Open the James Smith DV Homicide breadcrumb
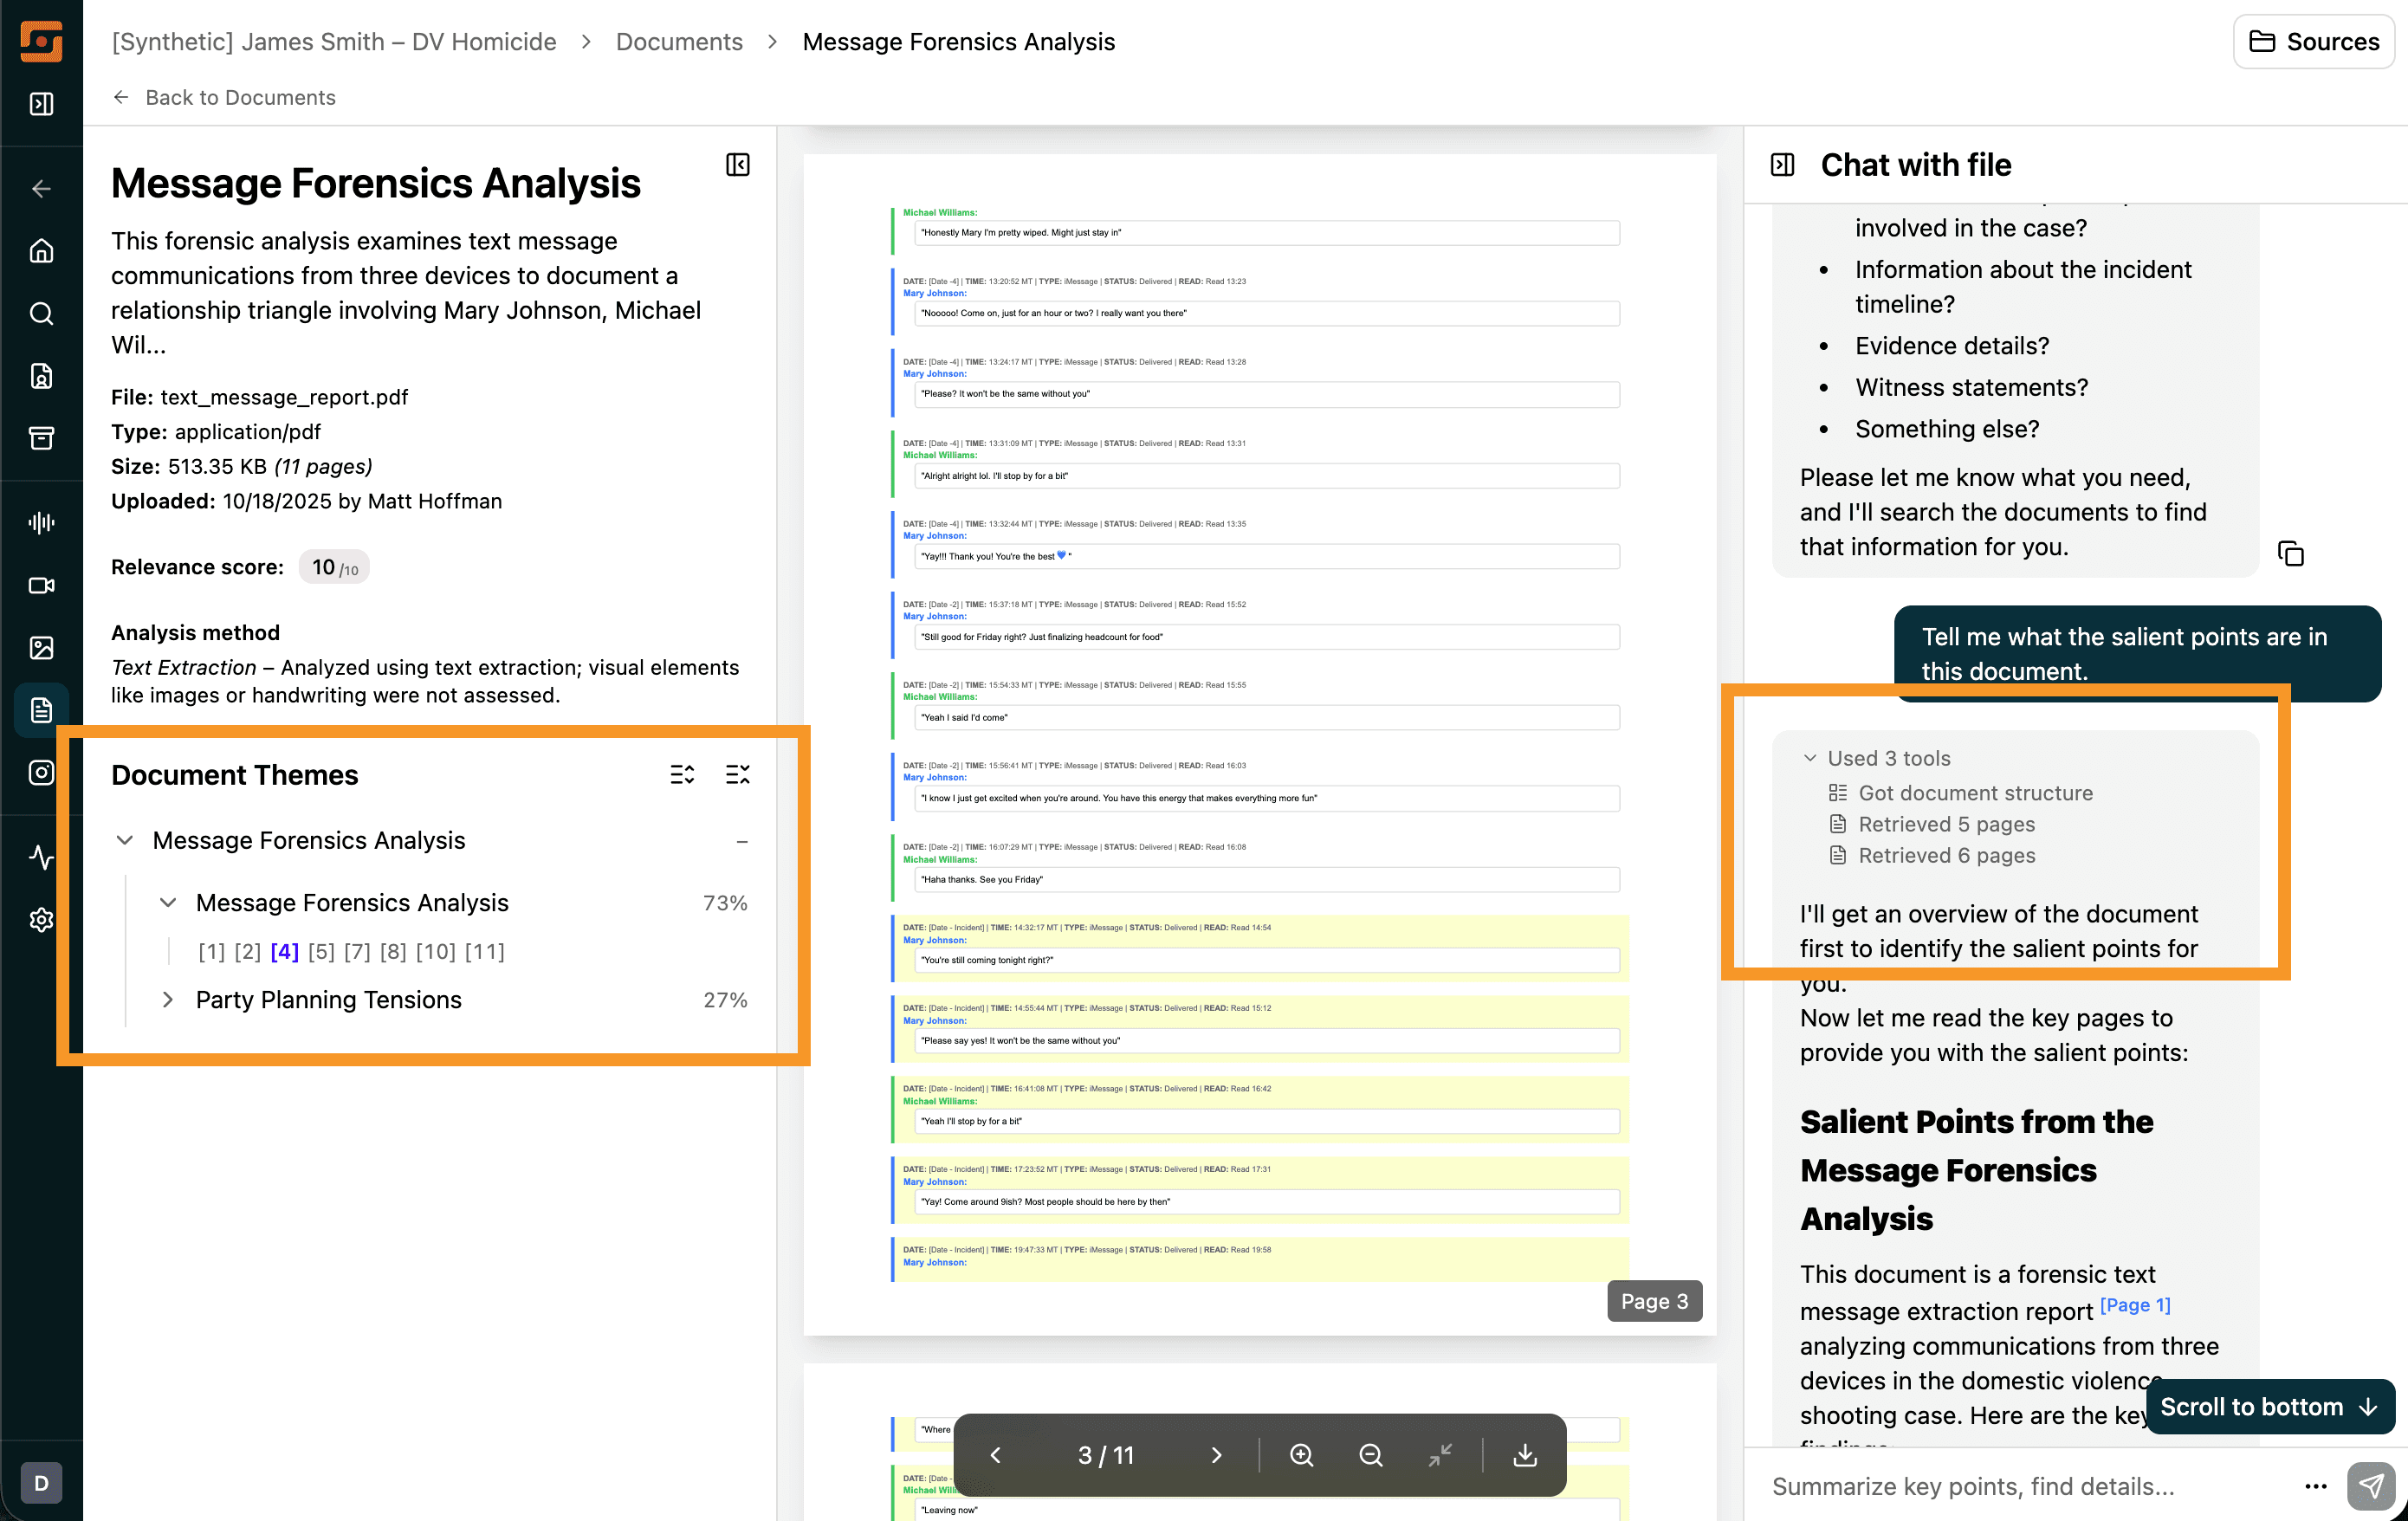The image size is (2408, 1521). [334, 41]
